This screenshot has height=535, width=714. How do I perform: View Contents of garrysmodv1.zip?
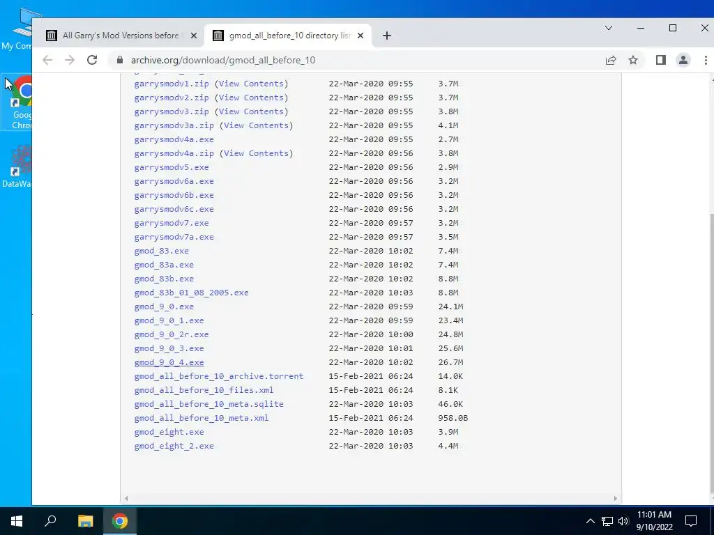click(251, 84)
